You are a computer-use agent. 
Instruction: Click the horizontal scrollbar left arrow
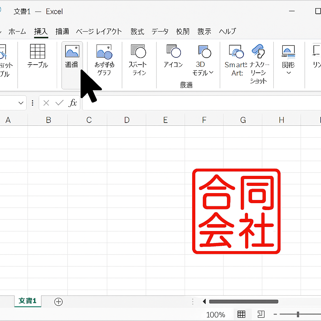point(204,301)
